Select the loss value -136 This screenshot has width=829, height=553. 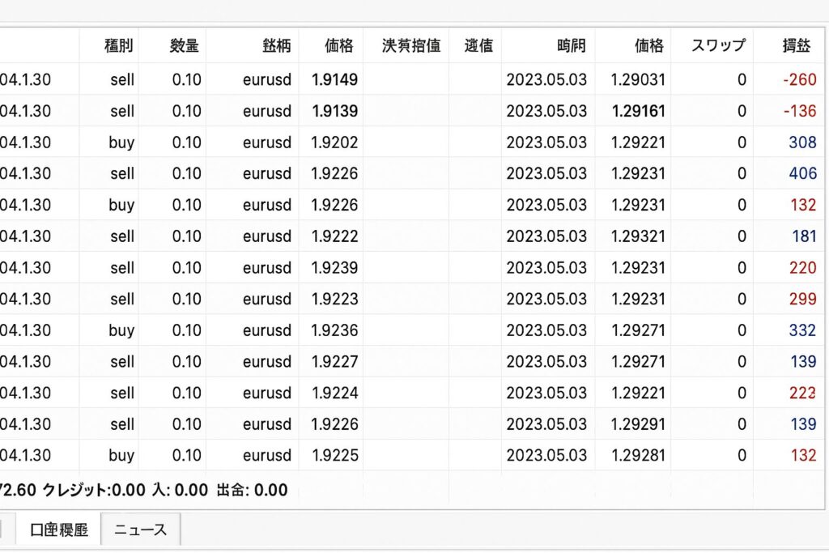click(799, 111)
